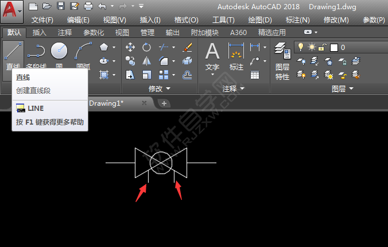Screen dimensions: 388x247
Task: Expand the Polygon tool dropdown arrow
Action: pos(114,47)
